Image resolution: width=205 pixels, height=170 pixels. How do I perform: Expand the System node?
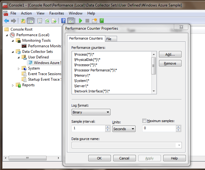[19, 69]
